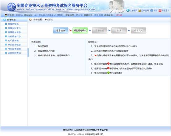Screen dimensions: 171x136
Task: Open 查看考试文件 in the sidebar
Action: point(14,28)
